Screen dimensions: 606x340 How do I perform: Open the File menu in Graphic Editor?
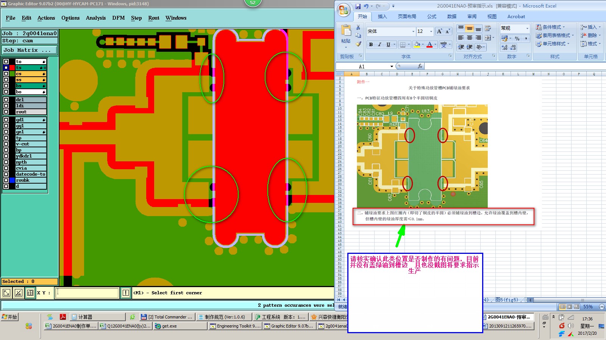(11, 18)
